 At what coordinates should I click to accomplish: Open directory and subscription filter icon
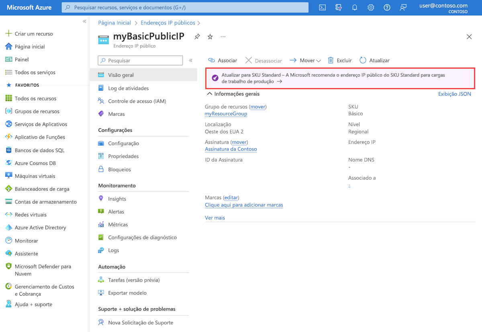click(339, 8)
